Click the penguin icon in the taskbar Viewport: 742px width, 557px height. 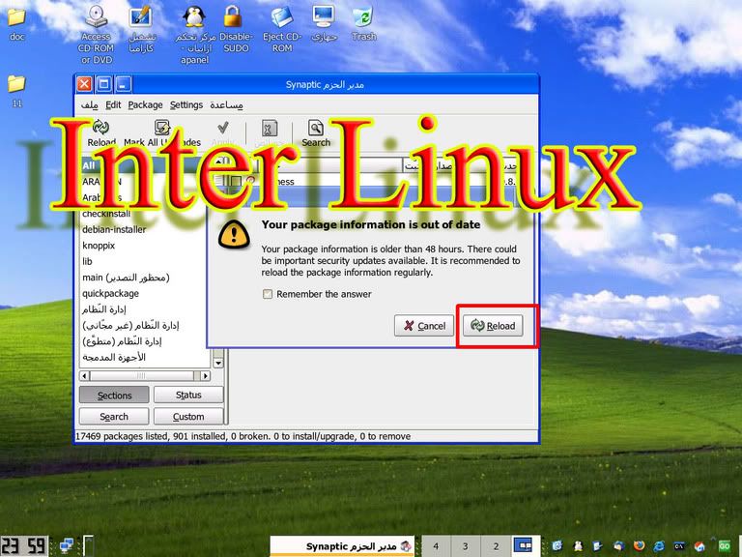pyautogui.click(x=578, y=546)
